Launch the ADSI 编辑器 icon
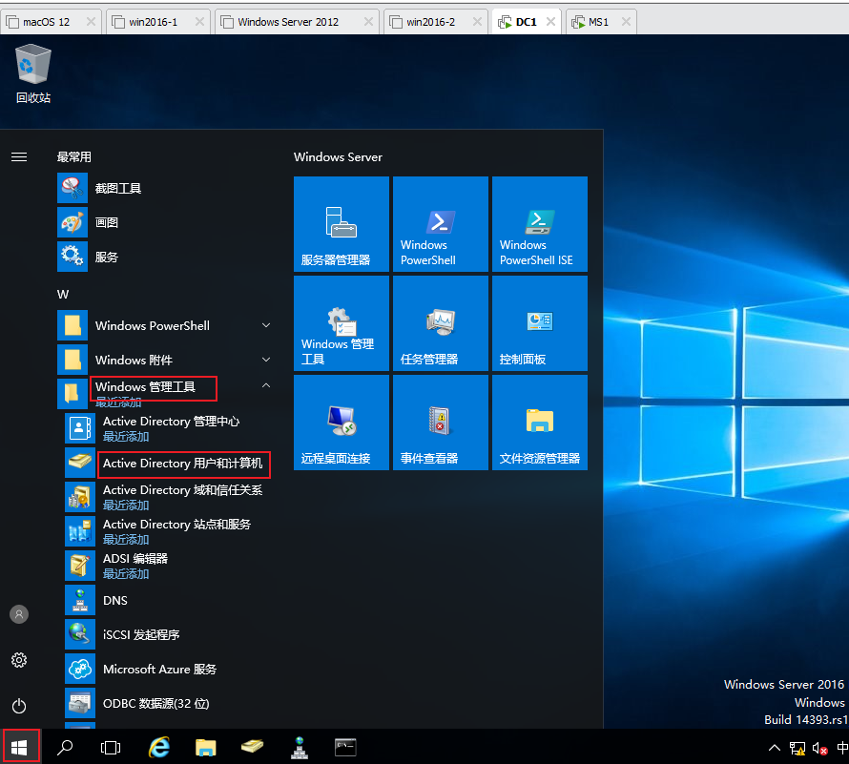The height and width of the screenshot is (764, 849). coord(80,566)
